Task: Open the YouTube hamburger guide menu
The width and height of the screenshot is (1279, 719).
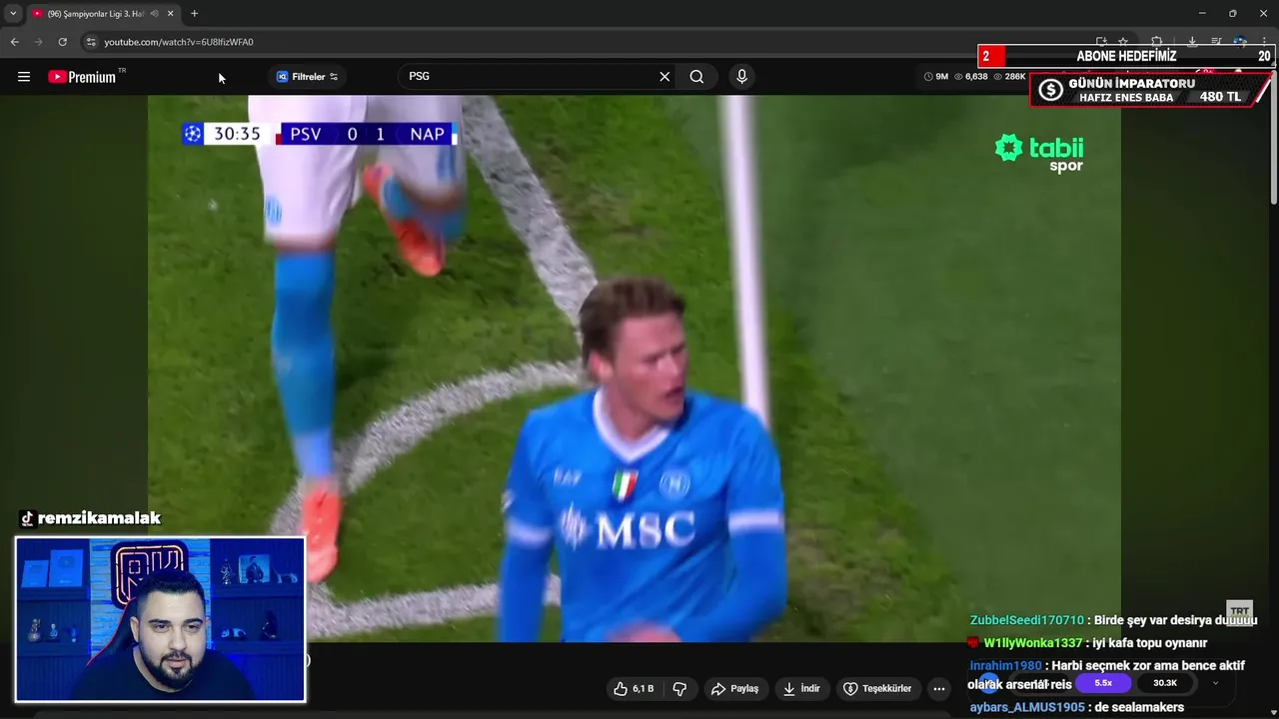Action: coord(24,77)
